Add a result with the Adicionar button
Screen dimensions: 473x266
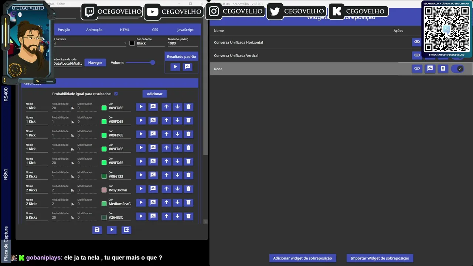[x=154, y=94]
